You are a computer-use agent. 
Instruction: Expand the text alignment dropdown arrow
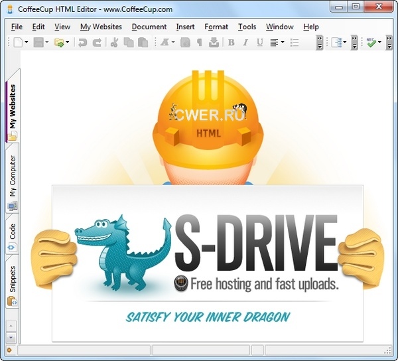(x=283, y=42)
